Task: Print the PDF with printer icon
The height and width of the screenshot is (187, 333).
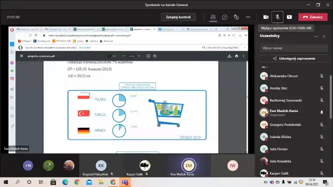Action: (236, 56)
